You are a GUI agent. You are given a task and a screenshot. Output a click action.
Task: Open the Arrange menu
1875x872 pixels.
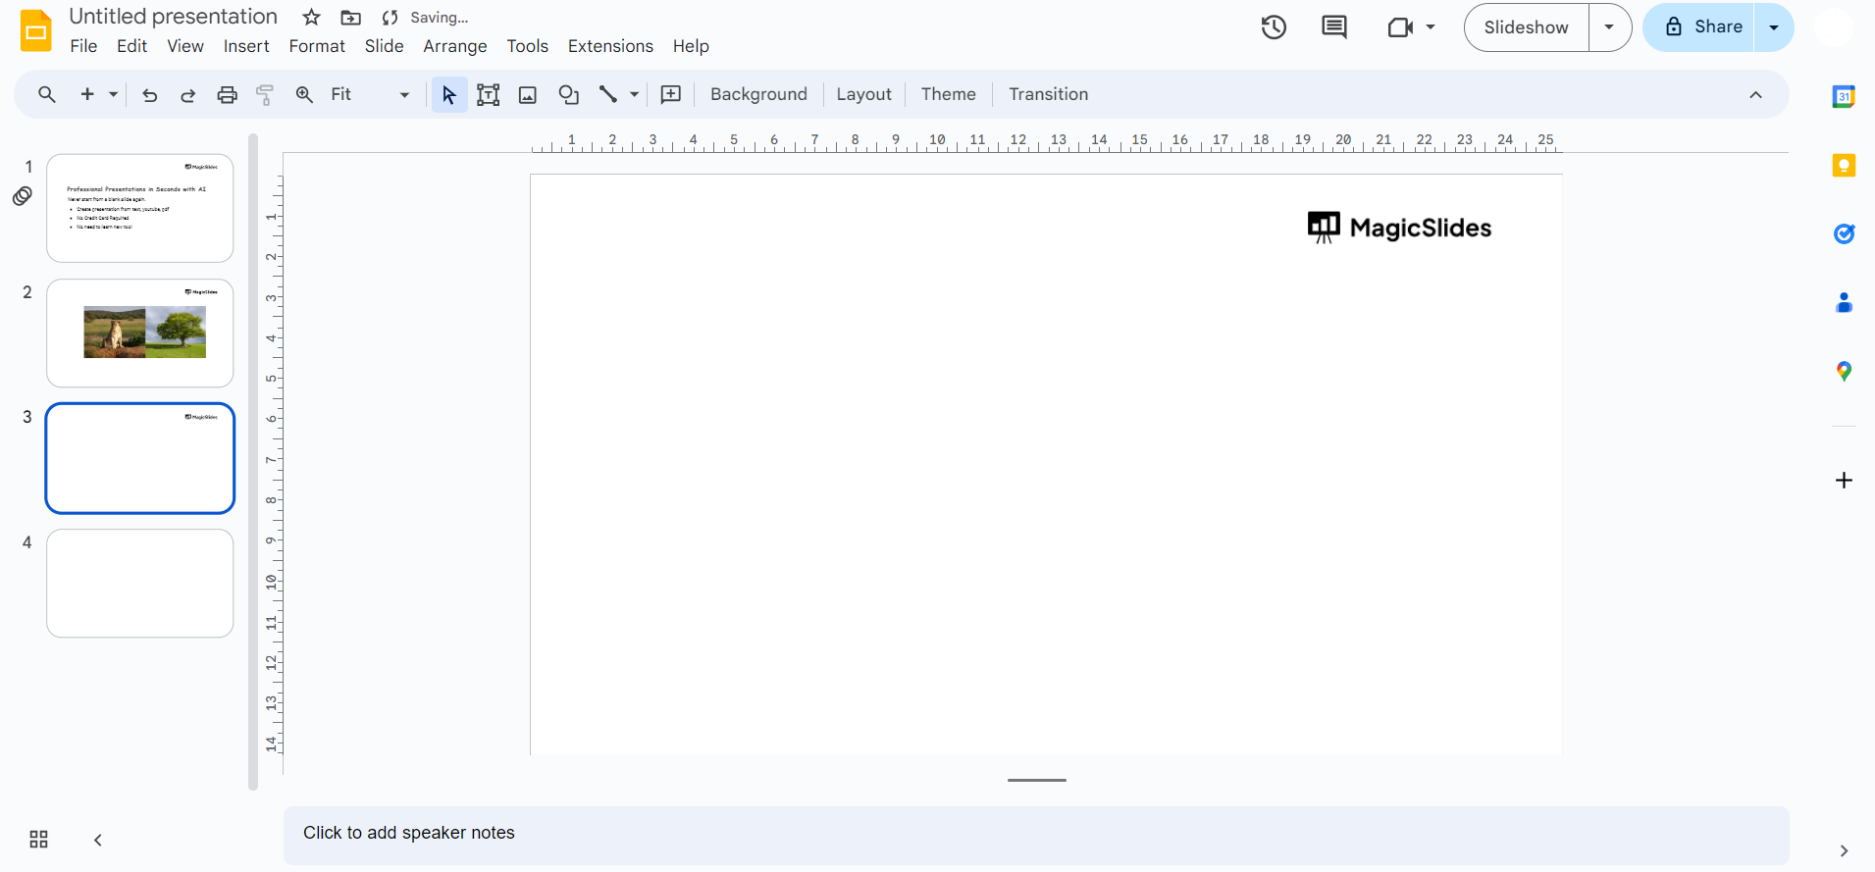tap(455, 46)
